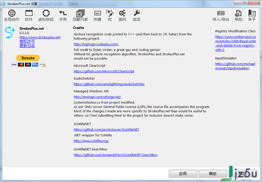Click the 'InputSimulator' label
262x182 pixels.
226,58
